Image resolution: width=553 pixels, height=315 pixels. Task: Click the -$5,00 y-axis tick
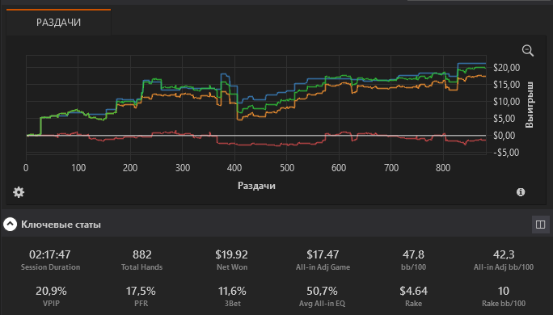click(505, 153)
